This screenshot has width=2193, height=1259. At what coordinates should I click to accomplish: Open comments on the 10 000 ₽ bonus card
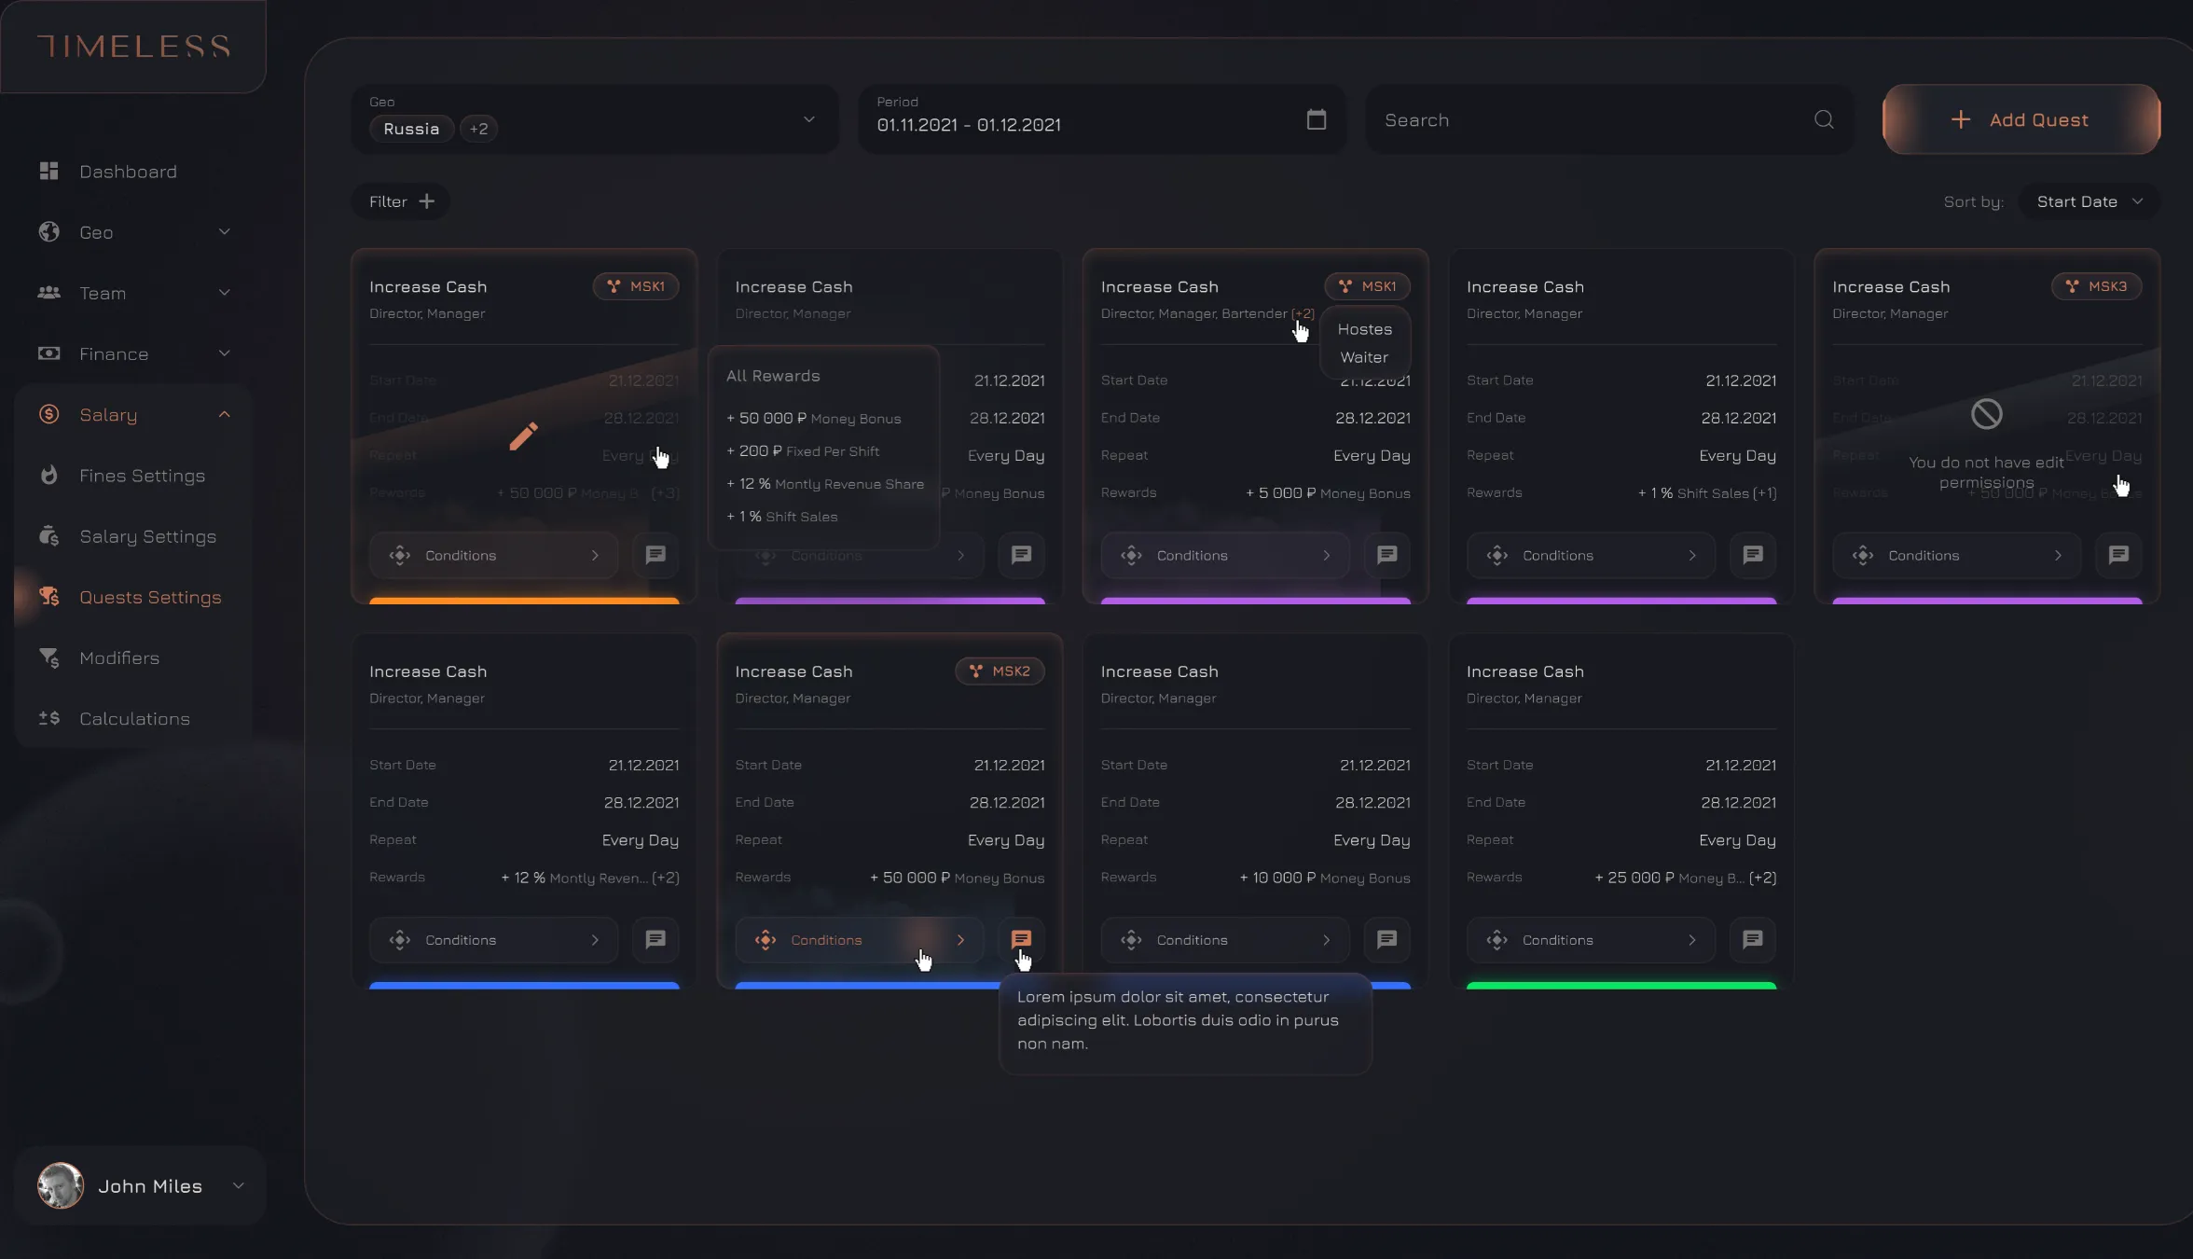click(x=1386, y=939)
